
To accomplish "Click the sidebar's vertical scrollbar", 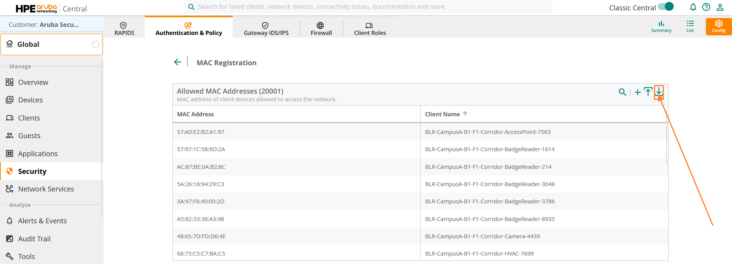I will click(102, 138).
